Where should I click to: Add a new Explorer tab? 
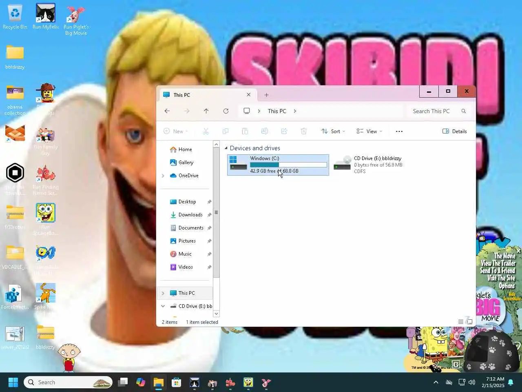266,95
